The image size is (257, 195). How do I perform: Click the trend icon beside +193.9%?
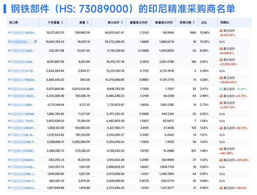click(221, 188)
